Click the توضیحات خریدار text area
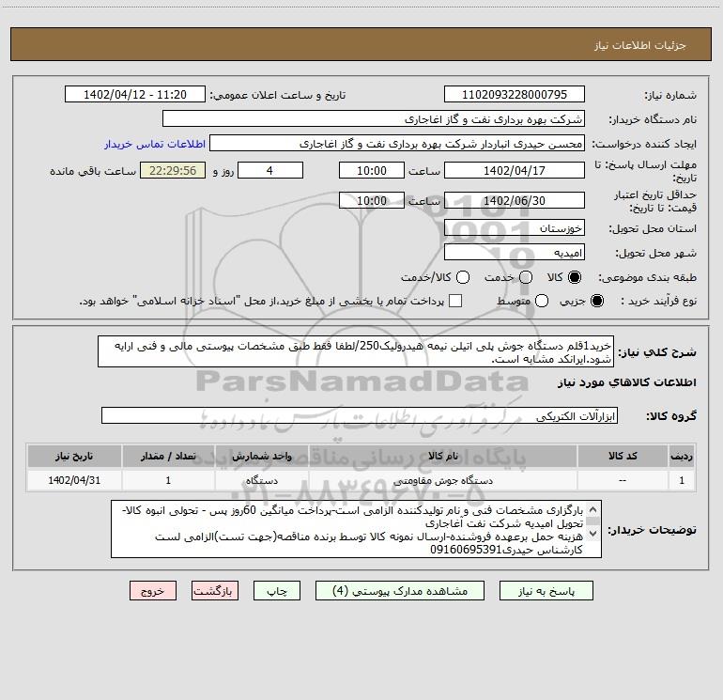 tap(356, 529)
